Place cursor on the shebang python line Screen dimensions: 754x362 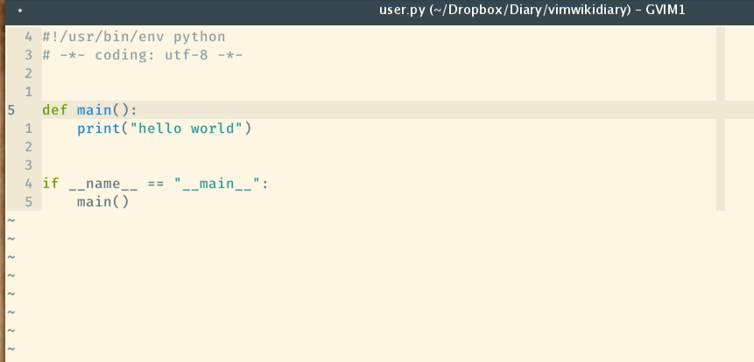[x=133, y=37]
